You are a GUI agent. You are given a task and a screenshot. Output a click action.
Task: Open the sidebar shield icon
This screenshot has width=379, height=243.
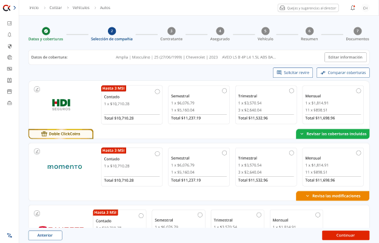pyautogui.click(x=10, y=46)
